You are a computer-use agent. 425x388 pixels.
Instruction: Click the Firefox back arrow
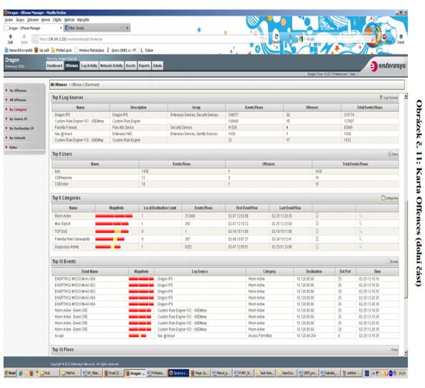pyautogui.click(x=11, y=36)
